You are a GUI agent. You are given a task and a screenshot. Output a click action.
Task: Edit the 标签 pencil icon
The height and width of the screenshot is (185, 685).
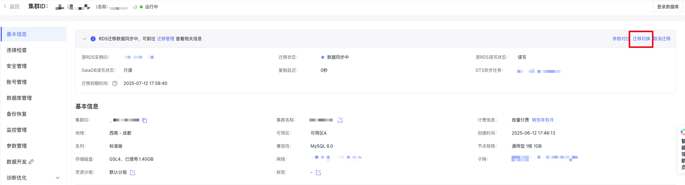coord(318,173)
